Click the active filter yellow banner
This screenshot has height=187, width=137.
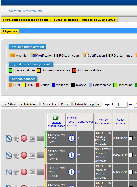click(x=59, y=20)
